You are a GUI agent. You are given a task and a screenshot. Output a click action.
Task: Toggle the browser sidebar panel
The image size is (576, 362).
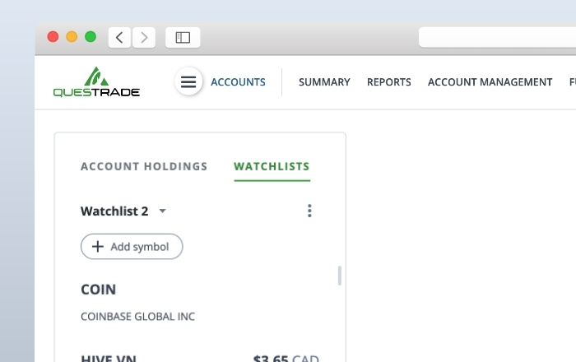(183, 37)
